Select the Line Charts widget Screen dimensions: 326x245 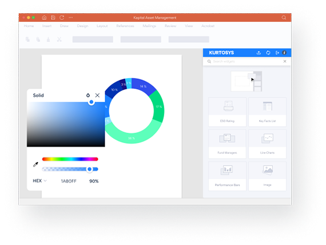[267, 144]
